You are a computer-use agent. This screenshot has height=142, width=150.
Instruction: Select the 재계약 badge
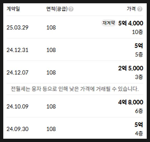point(109,23)
